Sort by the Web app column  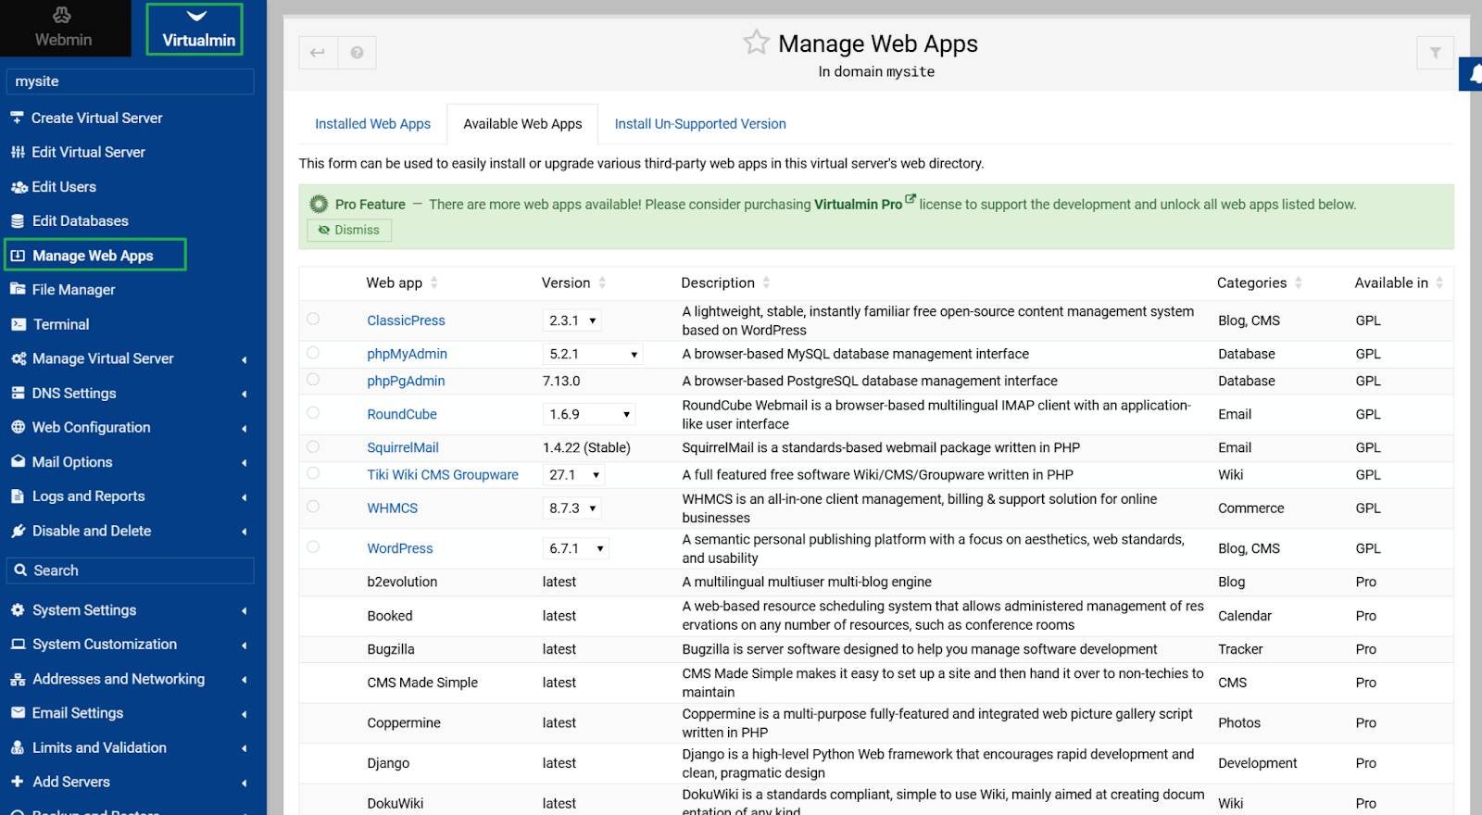pyautogui.click(x=402, y=282)
